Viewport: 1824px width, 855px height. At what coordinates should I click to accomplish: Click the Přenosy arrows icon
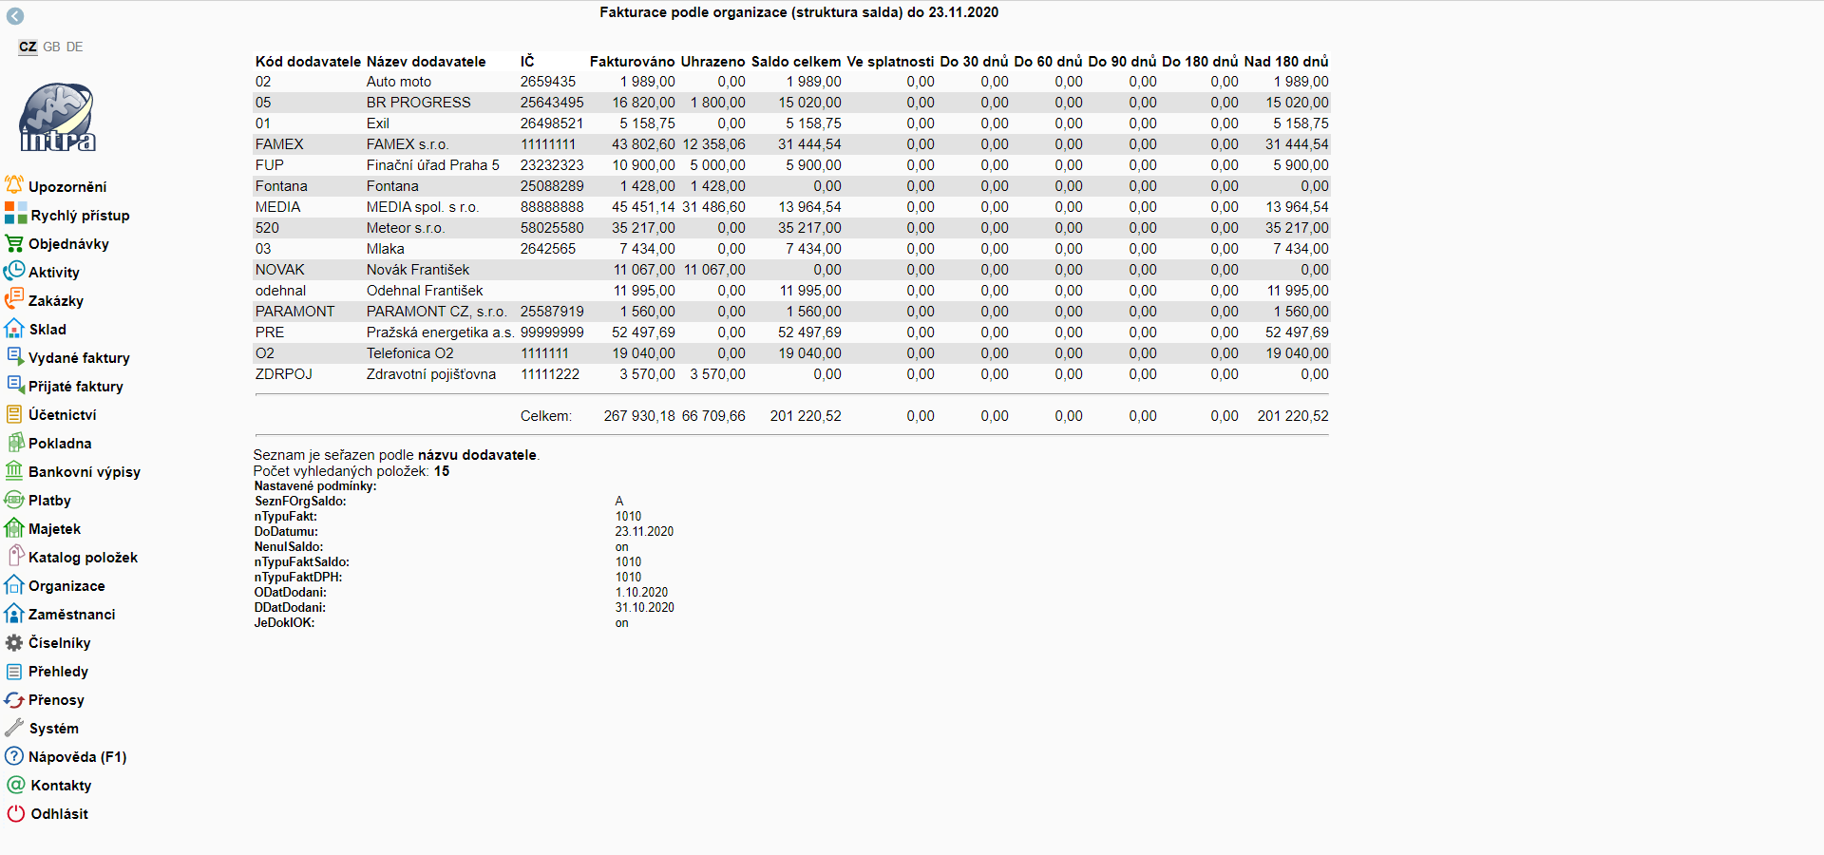pyautogui.click(x=14, y=699)
